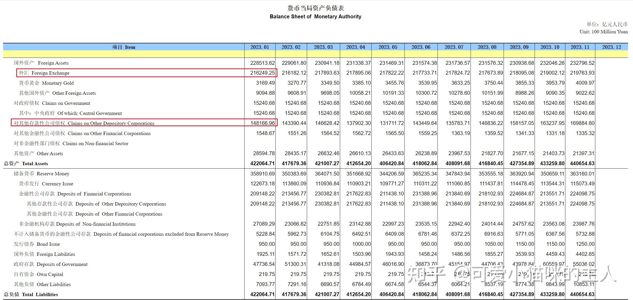
Task: Select the 2023.01 column header
Action: click(260, 47)
